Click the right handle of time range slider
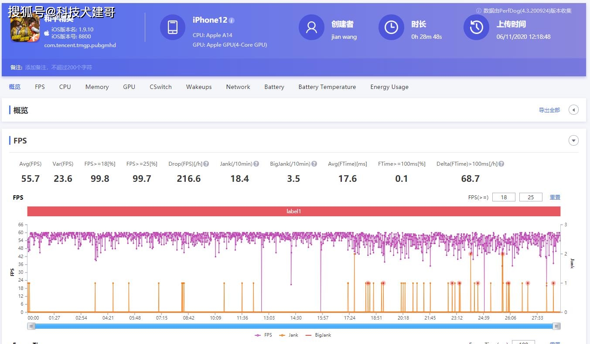Image resolution: width=590 pixels, height=344 pixels. tap(556, 326)
